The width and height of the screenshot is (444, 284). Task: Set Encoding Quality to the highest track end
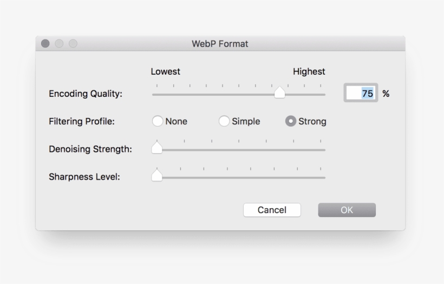coord(324,95)
